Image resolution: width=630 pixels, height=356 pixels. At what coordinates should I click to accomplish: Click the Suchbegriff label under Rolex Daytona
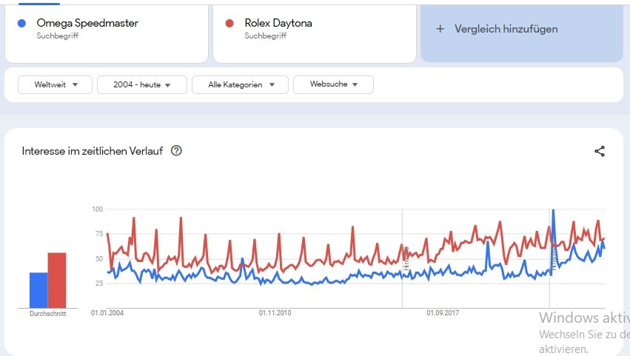pyautogui.click(x=265, y=35)
